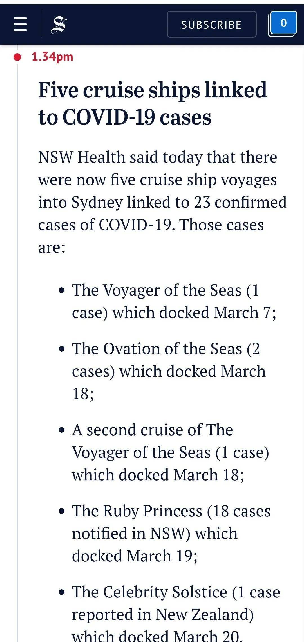Open the 1.34pm timestamp link
304x642 pixels.
coord(52,57)
